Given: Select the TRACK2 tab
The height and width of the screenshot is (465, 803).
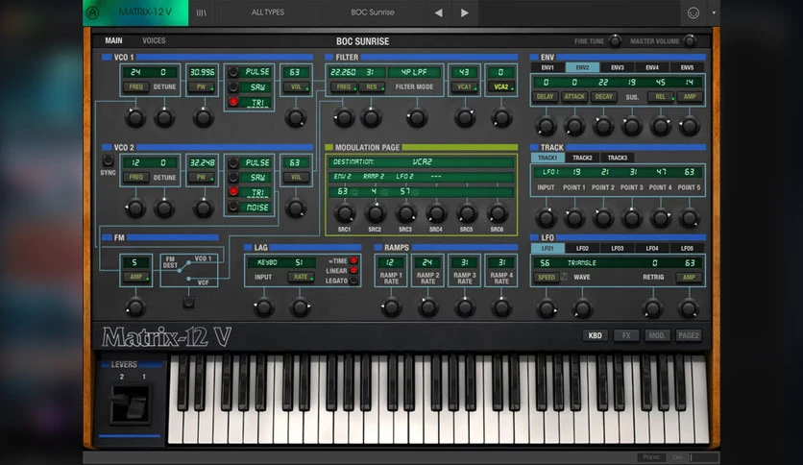Looking at the screenshot, I should 582,158.
